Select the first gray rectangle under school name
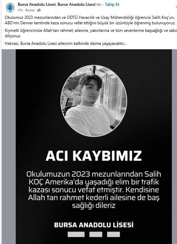Viewport: 177px width, 244px height. click(x=76, y=234)
